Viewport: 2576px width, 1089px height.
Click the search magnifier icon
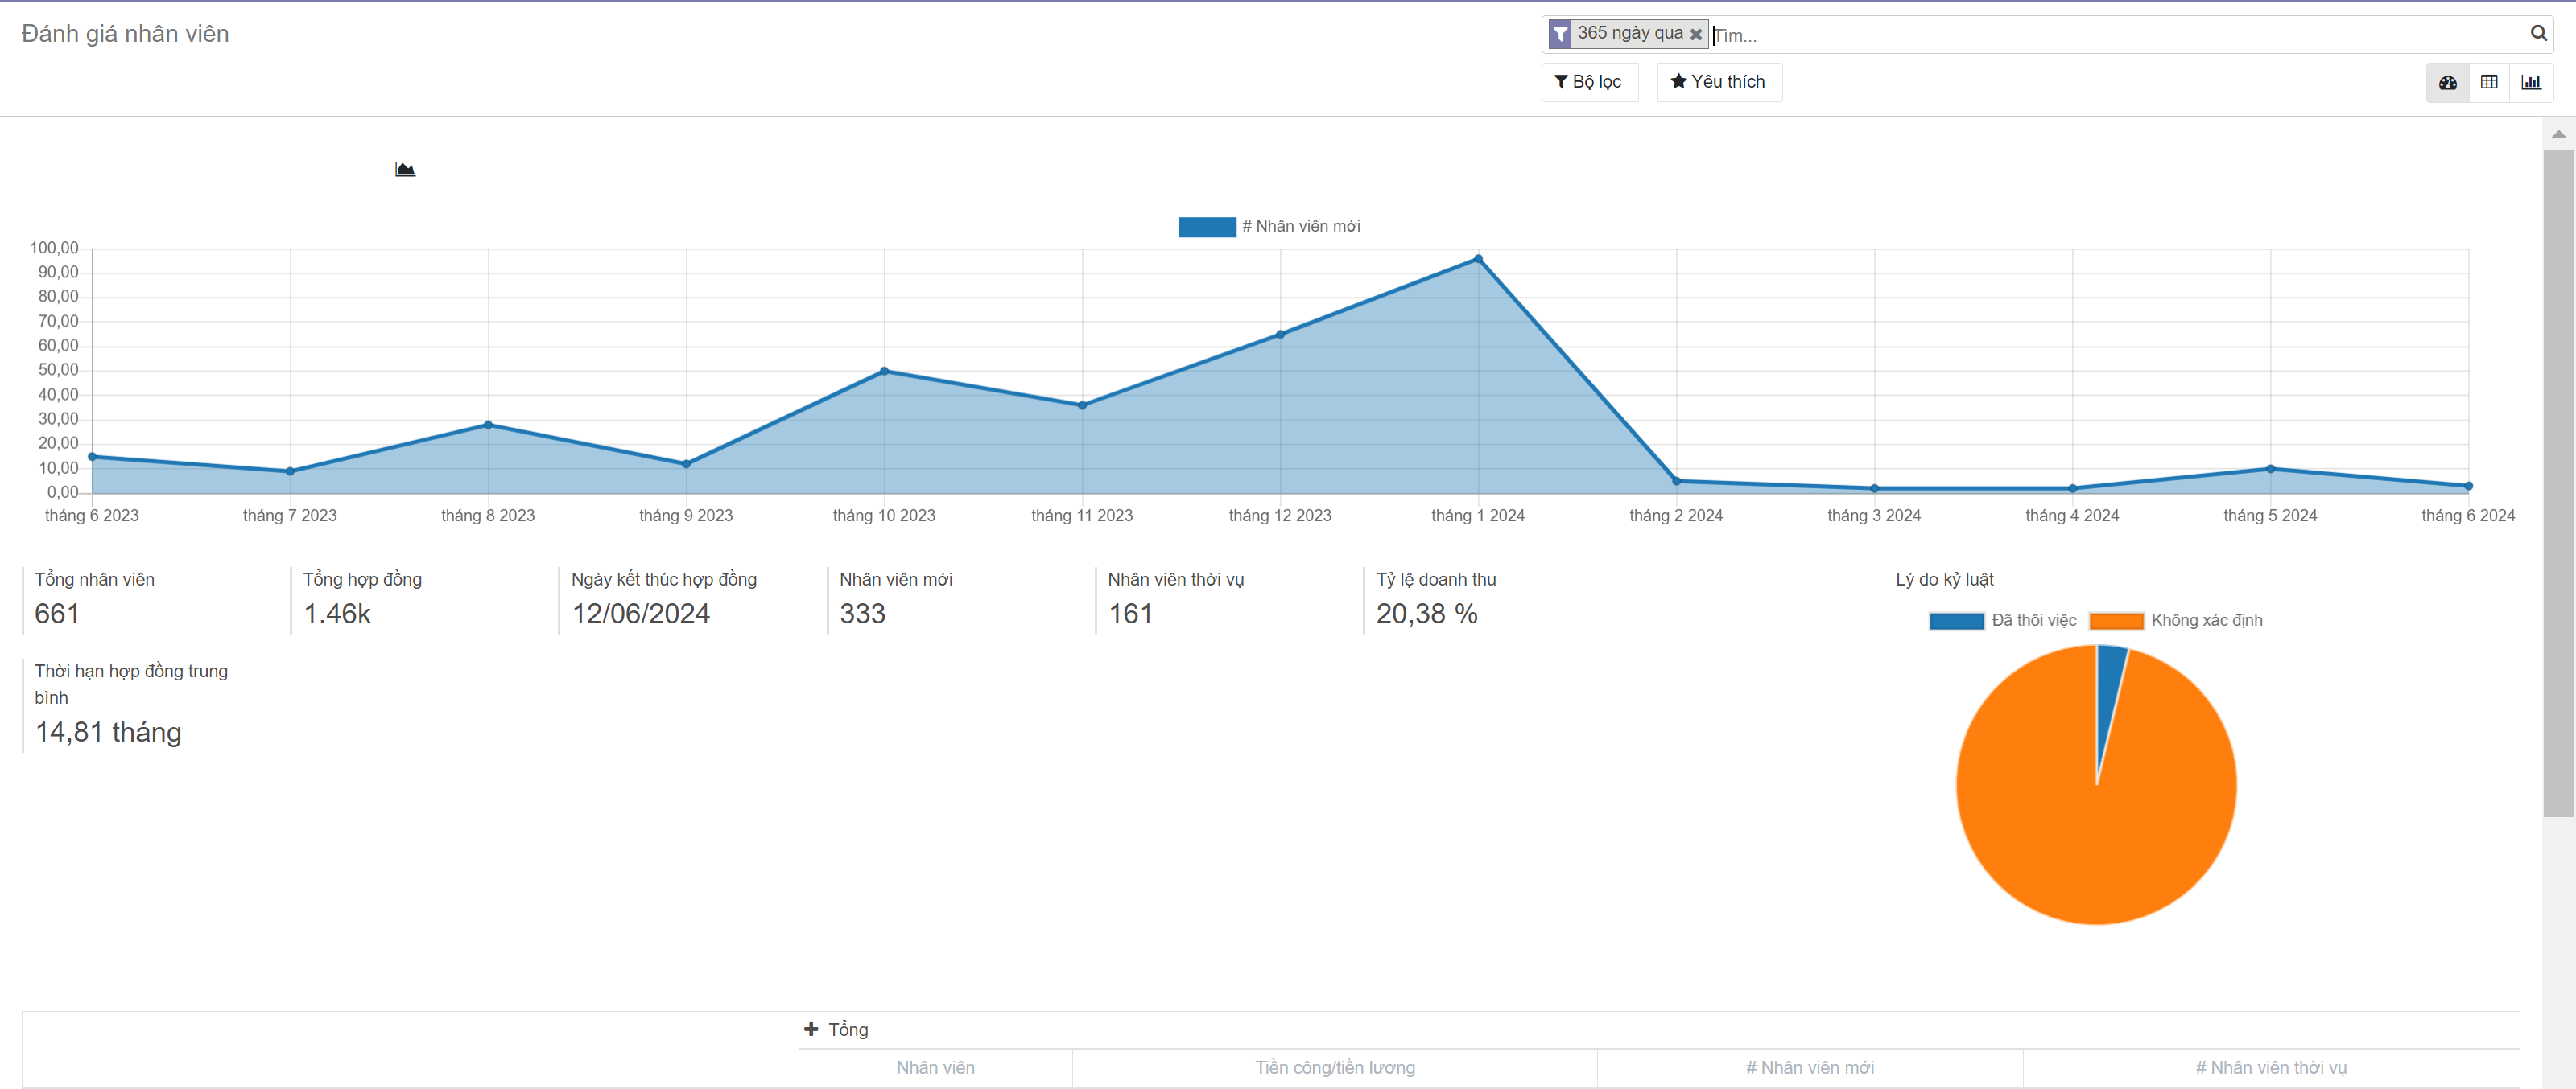coord(2538,34)
